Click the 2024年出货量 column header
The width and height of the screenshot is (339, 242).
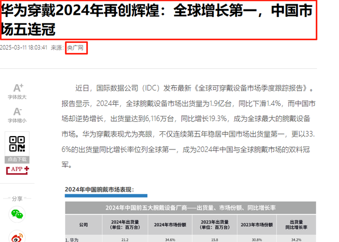point(125,225)
